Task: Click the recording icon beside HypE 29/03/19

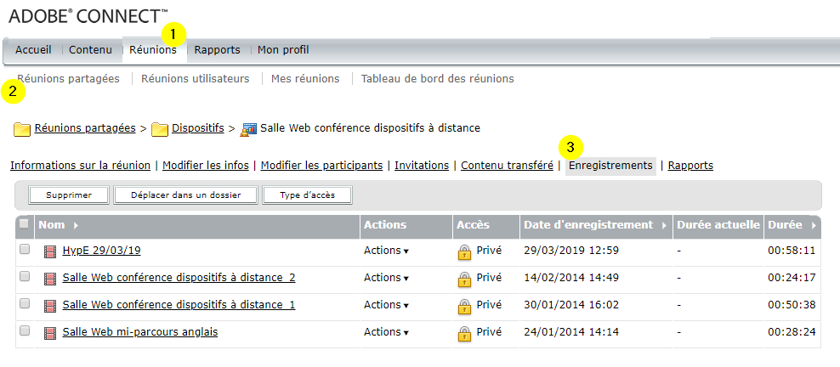Action: click(x=49, y=251)
